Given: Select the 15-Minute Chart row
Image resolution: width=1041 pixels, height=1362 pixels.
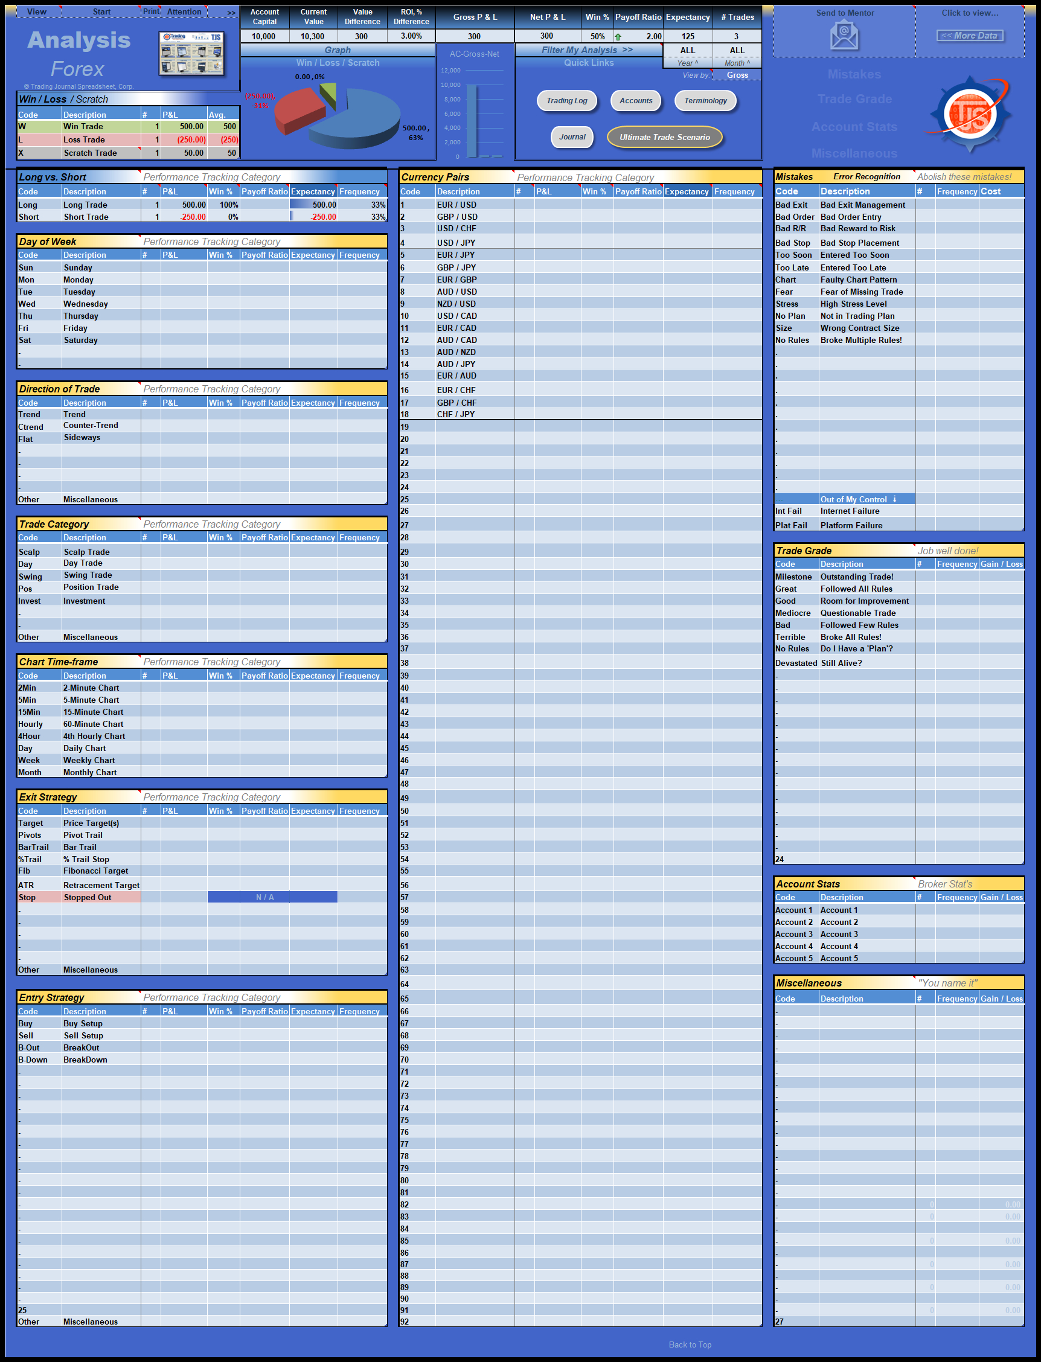Looking at the screenshot, I should coord(202,712).
